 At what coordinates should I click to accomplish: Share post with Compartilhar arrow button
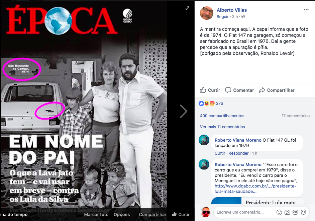[x=277, y=90]
